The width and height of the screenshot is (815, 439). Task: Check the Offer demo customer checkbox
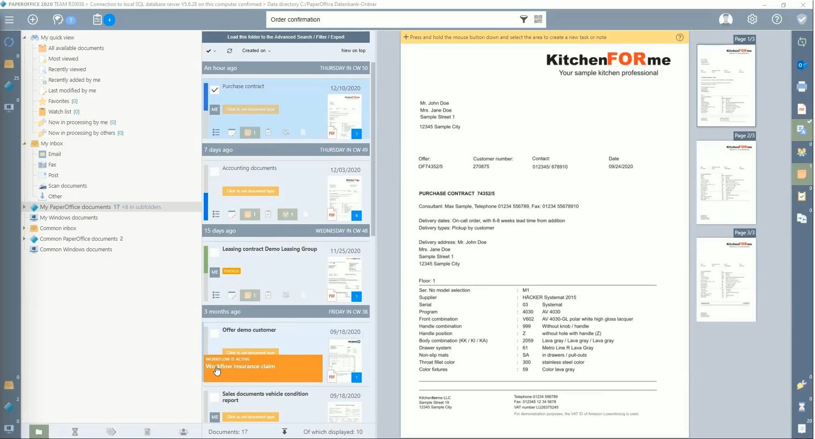[x=215, y=333]
